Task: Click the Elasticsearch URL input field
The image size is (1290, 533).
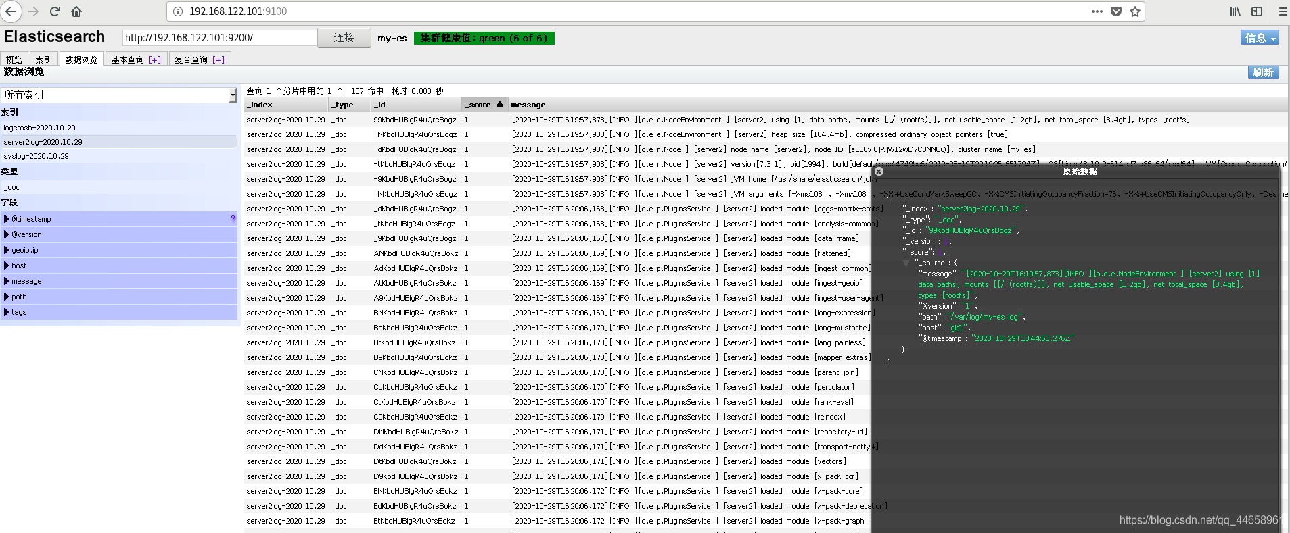Action: (219, 38)
